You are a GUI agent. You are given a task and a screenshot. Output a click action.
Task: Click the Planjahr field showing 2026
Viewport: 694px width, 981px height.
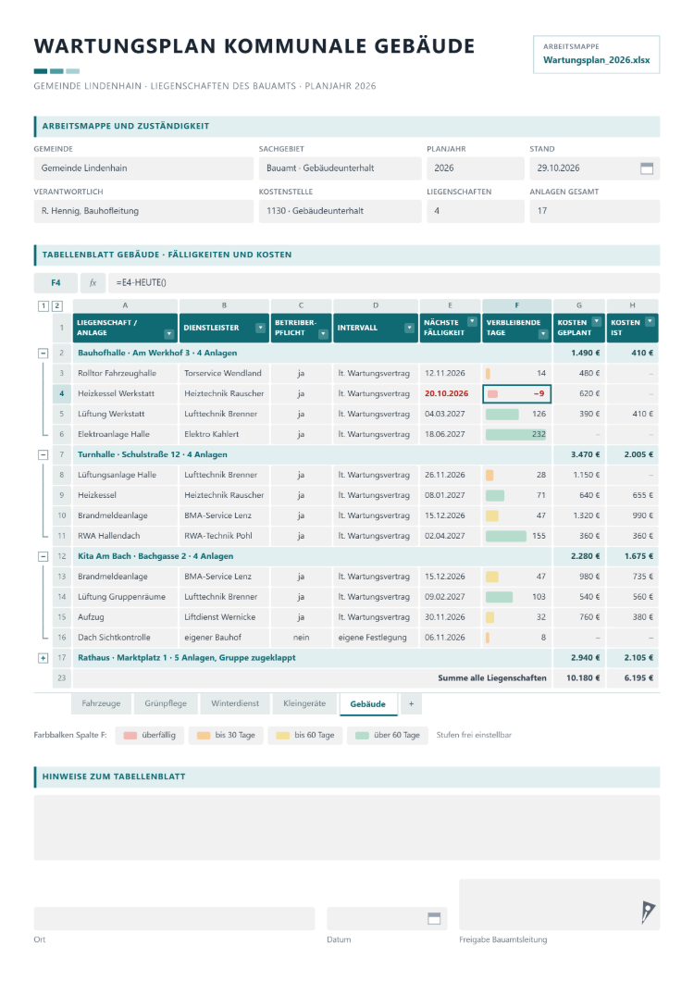coord(476,168)
